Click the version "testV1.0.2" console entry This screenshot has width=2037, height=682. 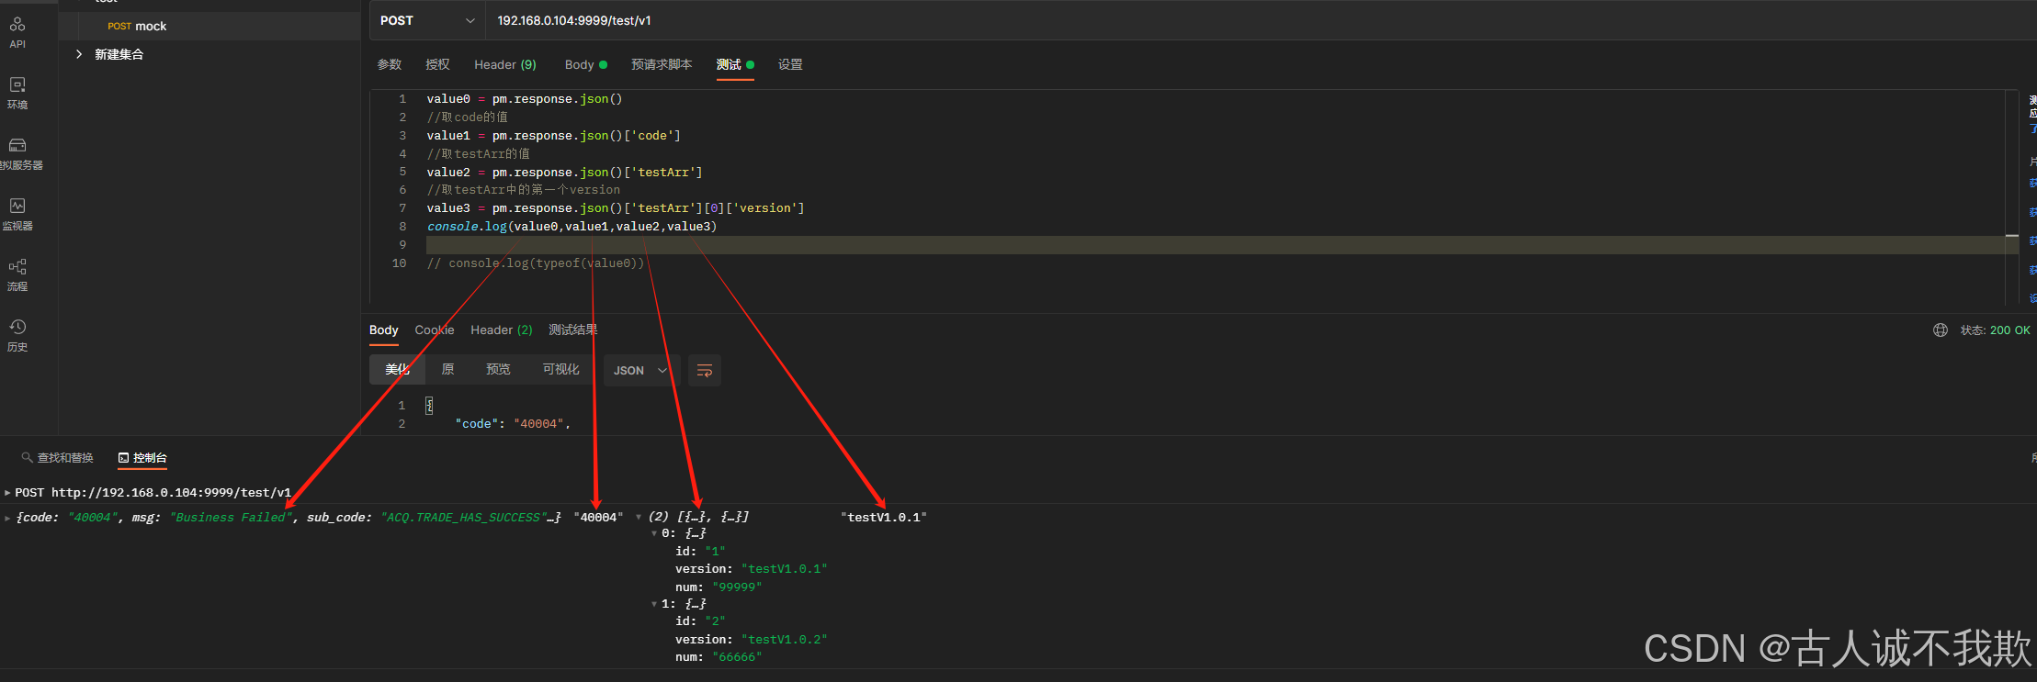pyautogui.click(x=751, y=640)
